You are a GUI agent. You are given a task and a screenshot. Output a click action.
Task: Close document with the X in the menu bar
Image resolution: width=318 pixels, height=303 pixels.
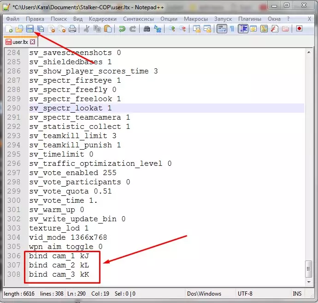click(x=309, y=19)
